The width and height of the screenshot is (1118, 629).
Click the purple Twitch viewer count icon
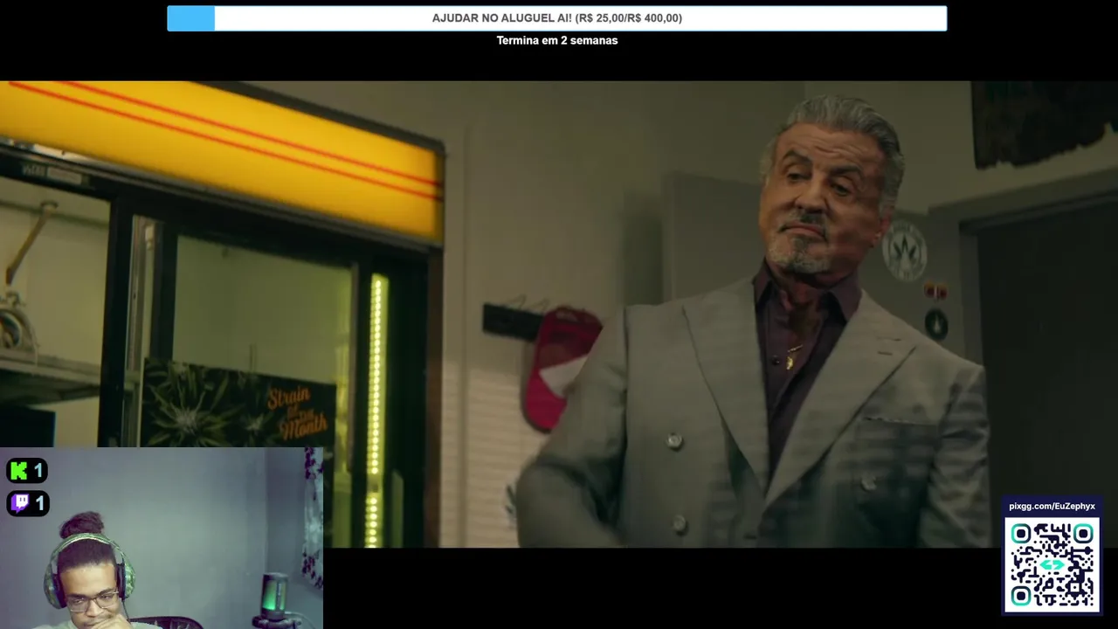point(18,502)
